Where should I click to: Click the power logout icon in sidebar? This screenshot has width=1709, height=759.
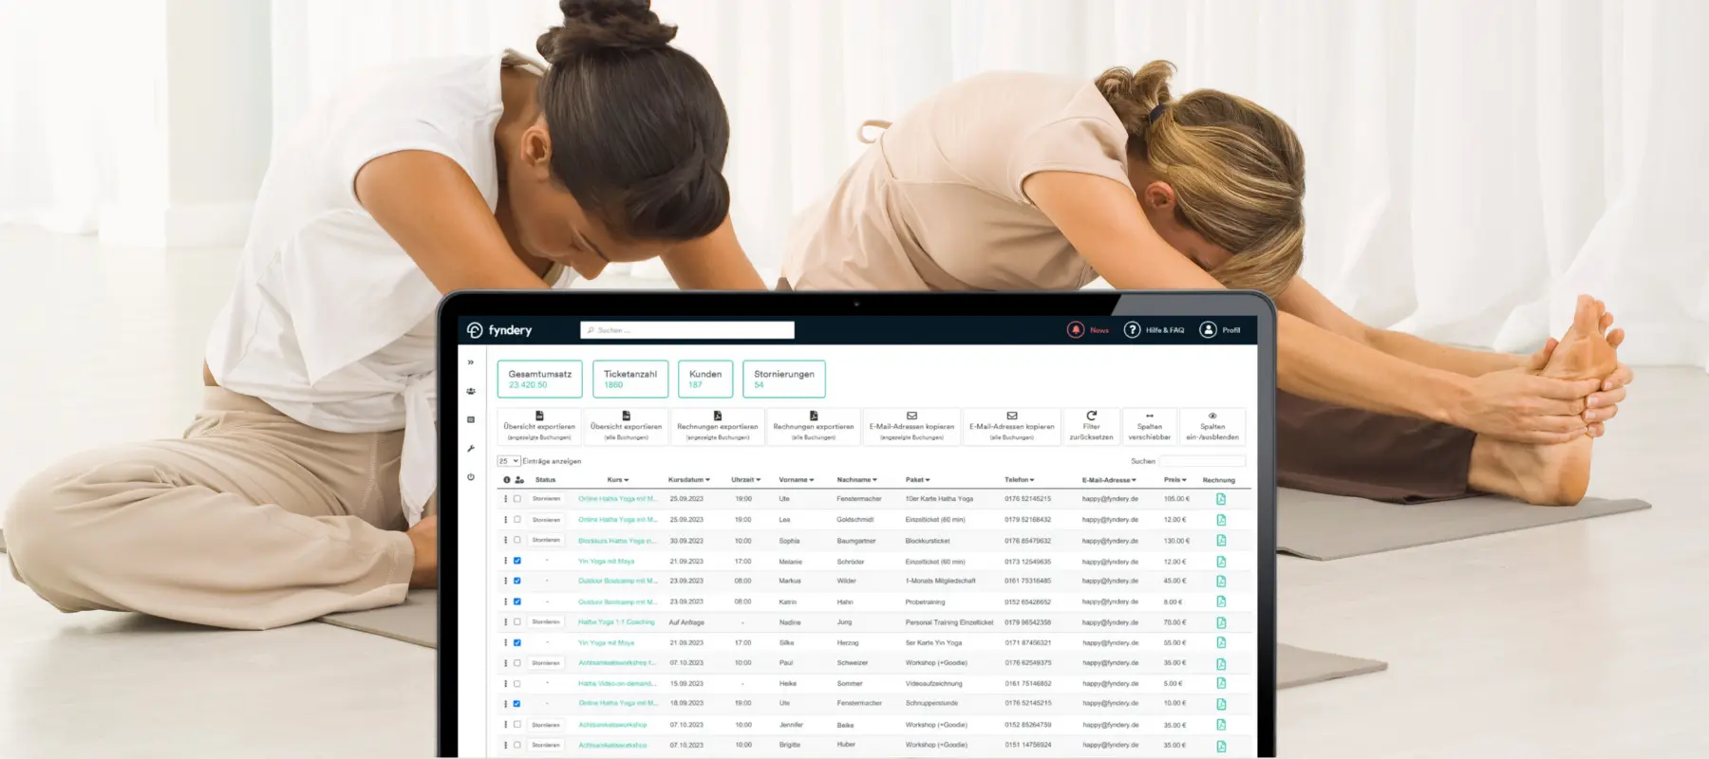pos(470,477)
